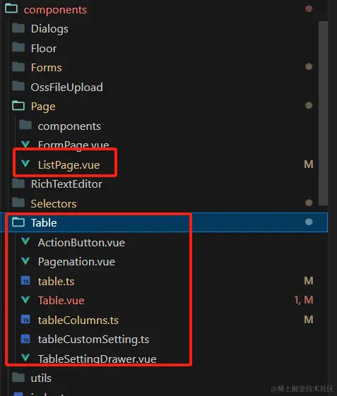Click the folder icon next to Dialogs
Screen dimensions: 337x396
[x=18, y=28]
